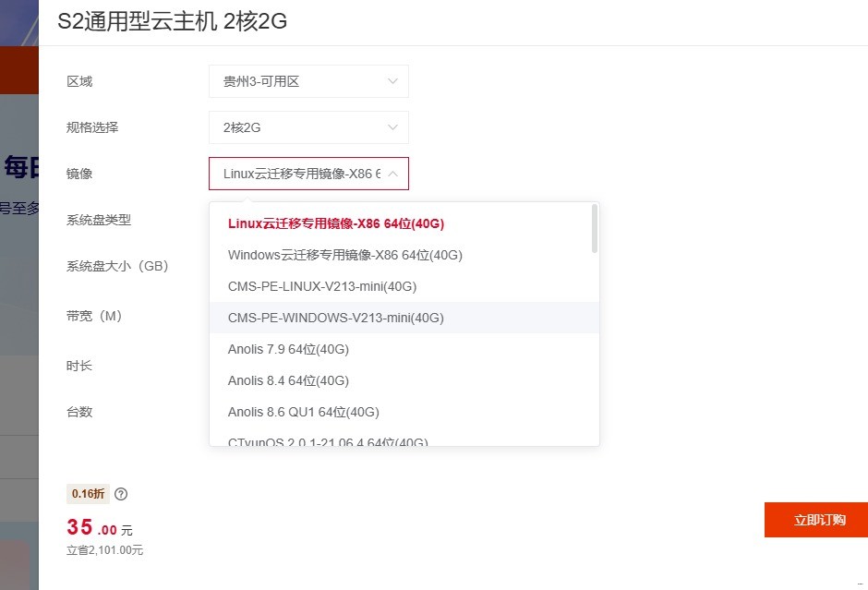Screen dimensions: 868x590
Task: Click the 带宽（M） field label
Action: (94, 316)
